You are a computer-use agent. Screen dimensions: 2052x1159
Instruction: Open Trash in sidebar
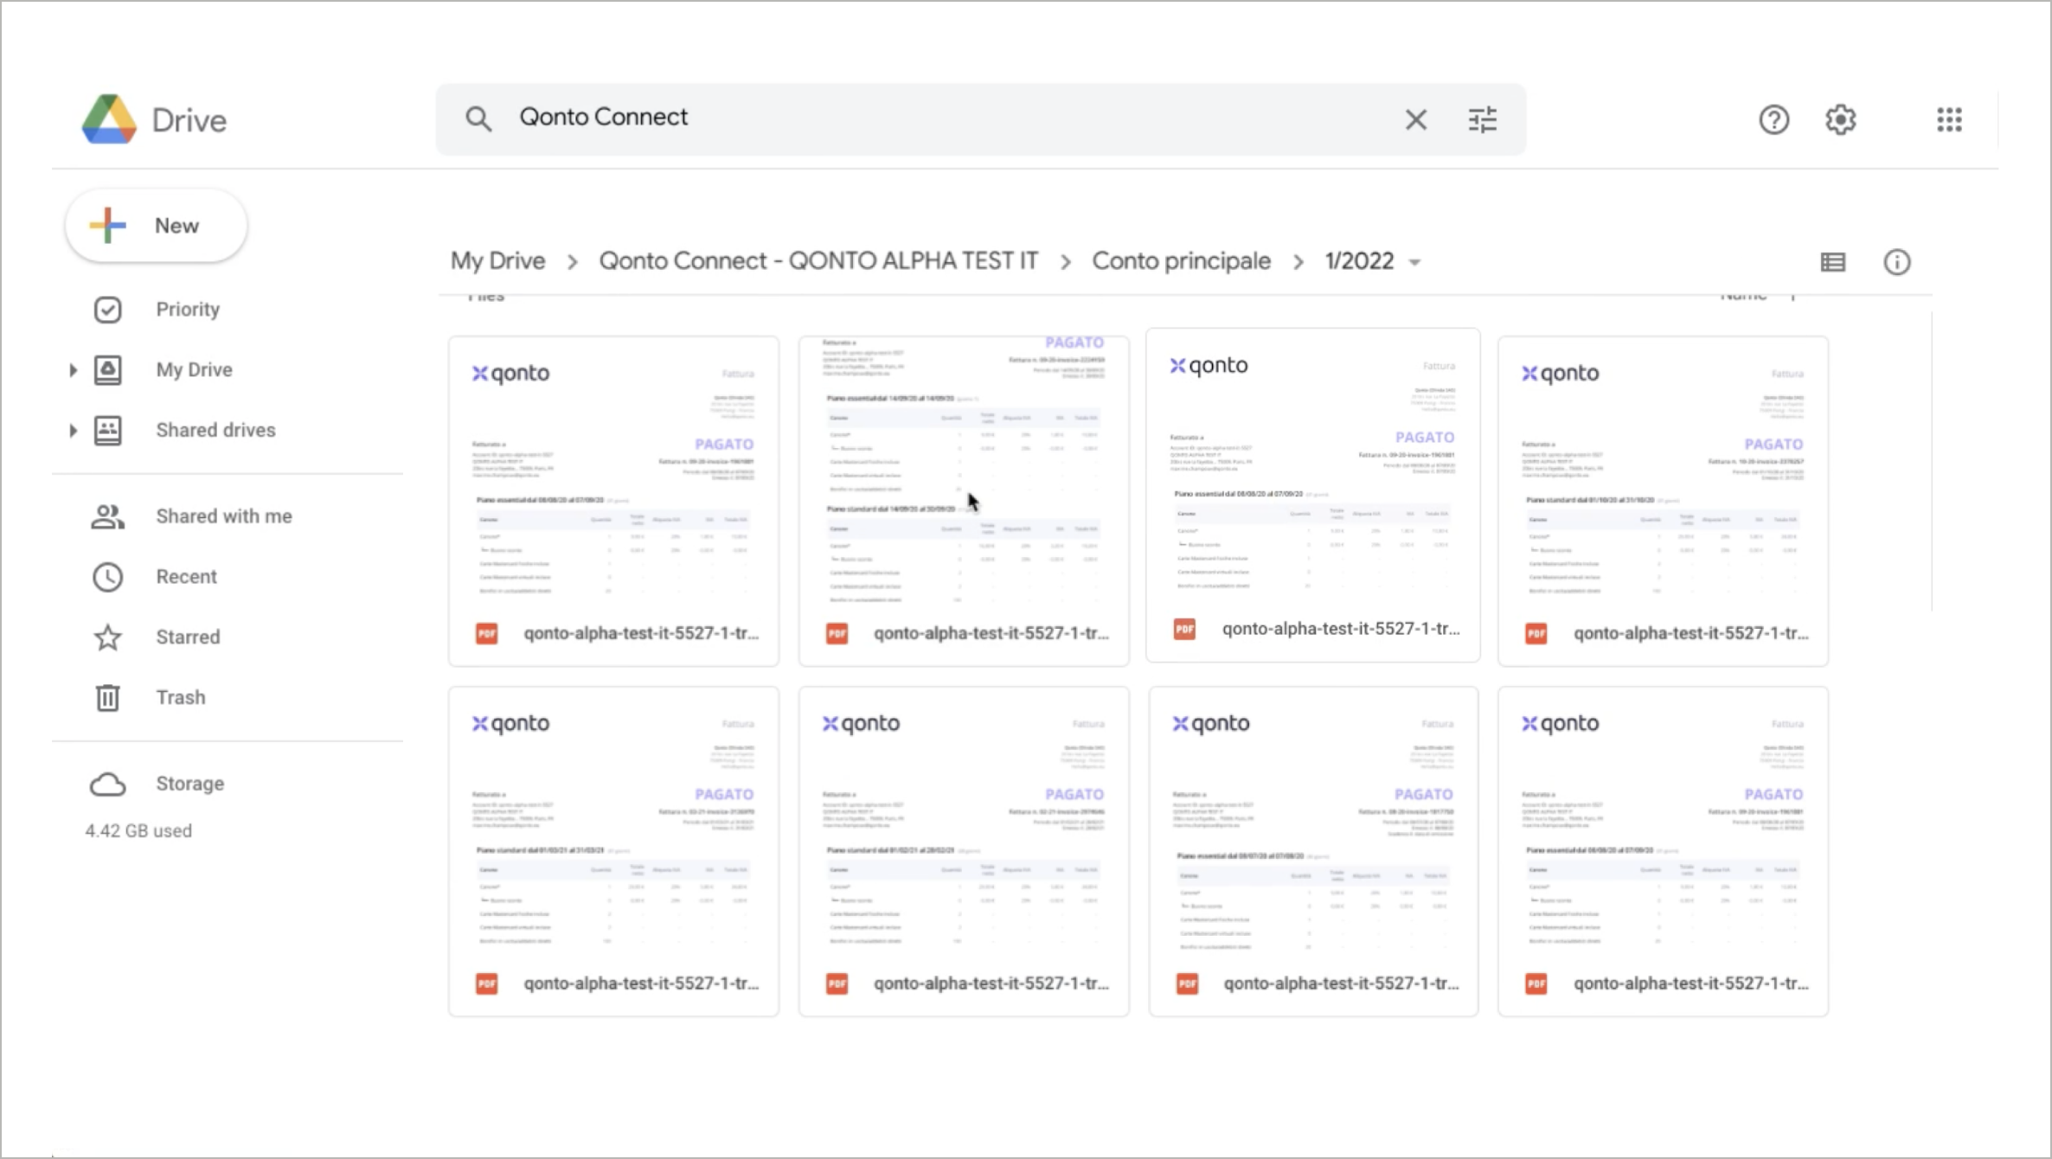point(181,697)
